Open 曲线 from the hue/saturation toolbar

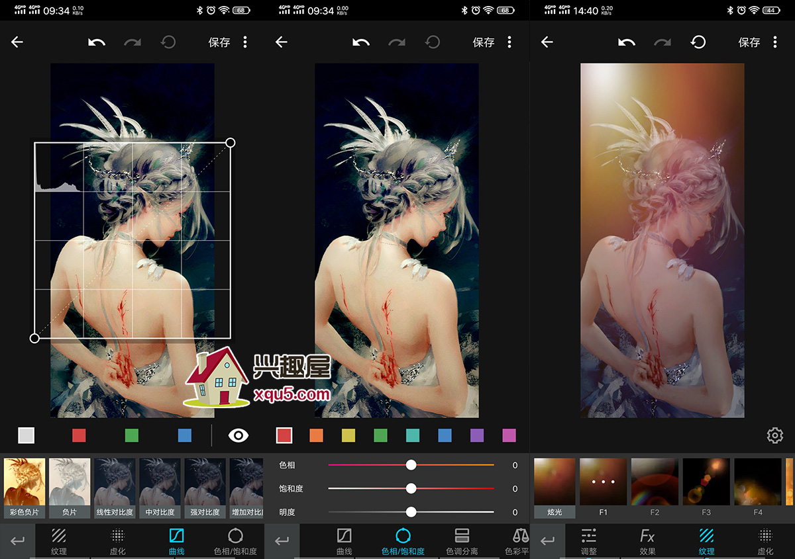coord(344,541)
